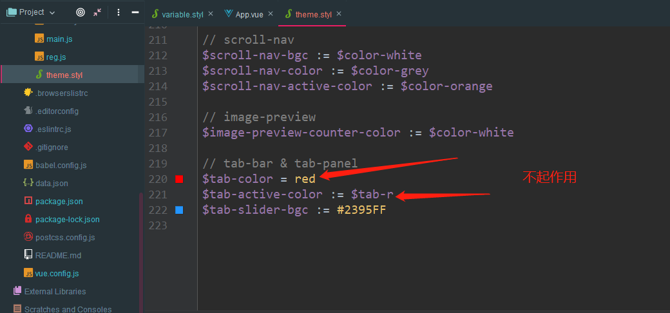Switch to the App.vue tab

[x=249, y=14]
